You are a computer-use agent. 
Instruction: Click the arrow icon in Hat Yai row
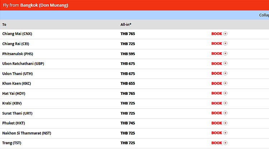point(225,93)
